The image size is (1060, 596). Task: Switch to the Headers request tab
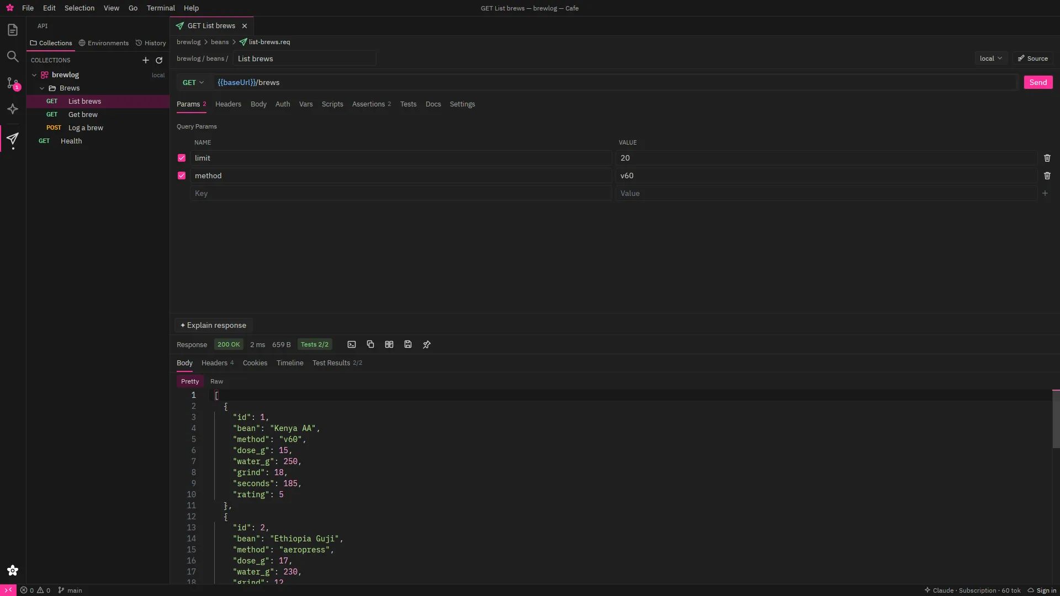pos(228,104)
